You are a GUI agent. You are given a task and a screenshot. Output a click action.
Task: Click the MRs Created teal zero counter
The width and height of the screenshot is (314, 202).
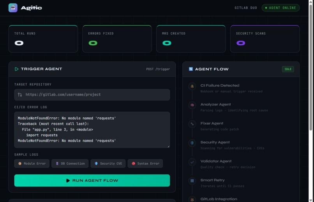[x=167, y=43]
